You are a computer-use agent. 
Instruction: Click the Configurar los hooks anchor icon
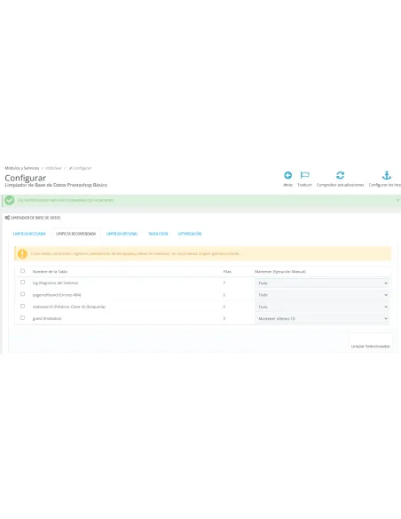click(x=387, y=175)
